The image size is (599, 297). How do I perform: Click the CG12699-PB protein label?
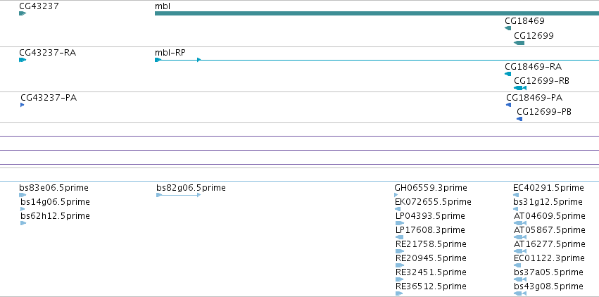pos(544,112)
